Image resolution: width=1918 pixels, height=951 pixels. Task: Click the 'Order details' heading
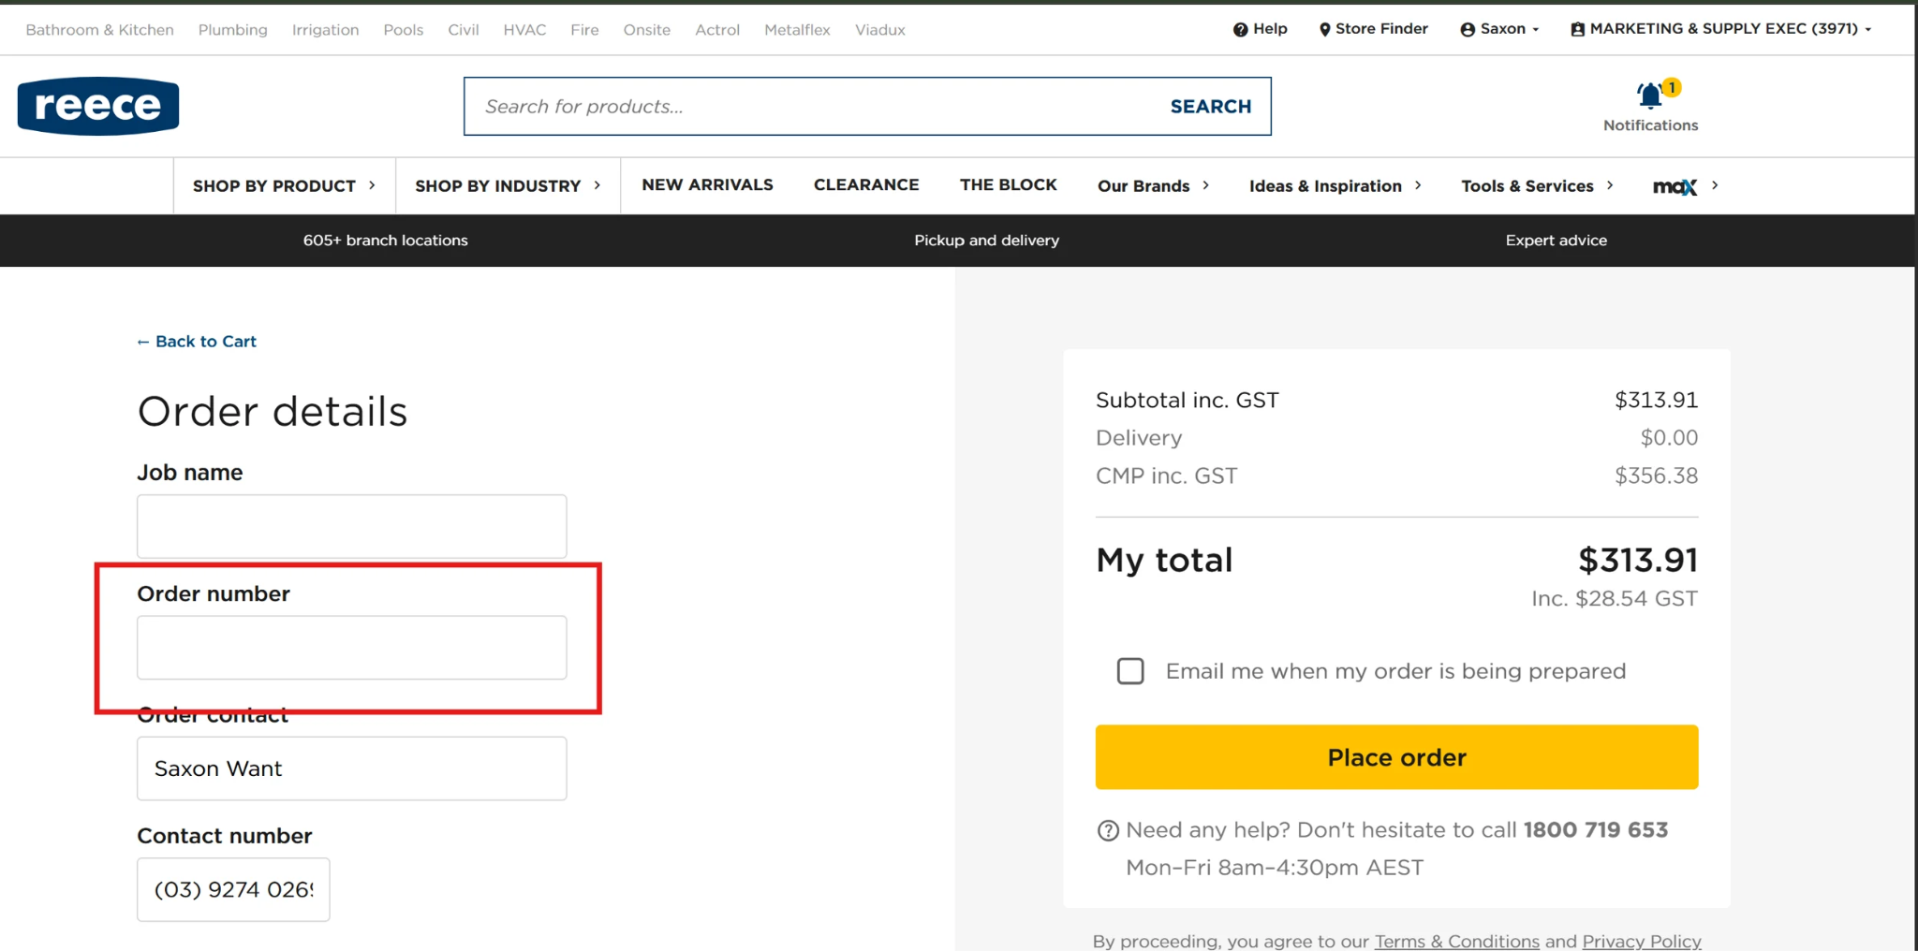[273, 412]
